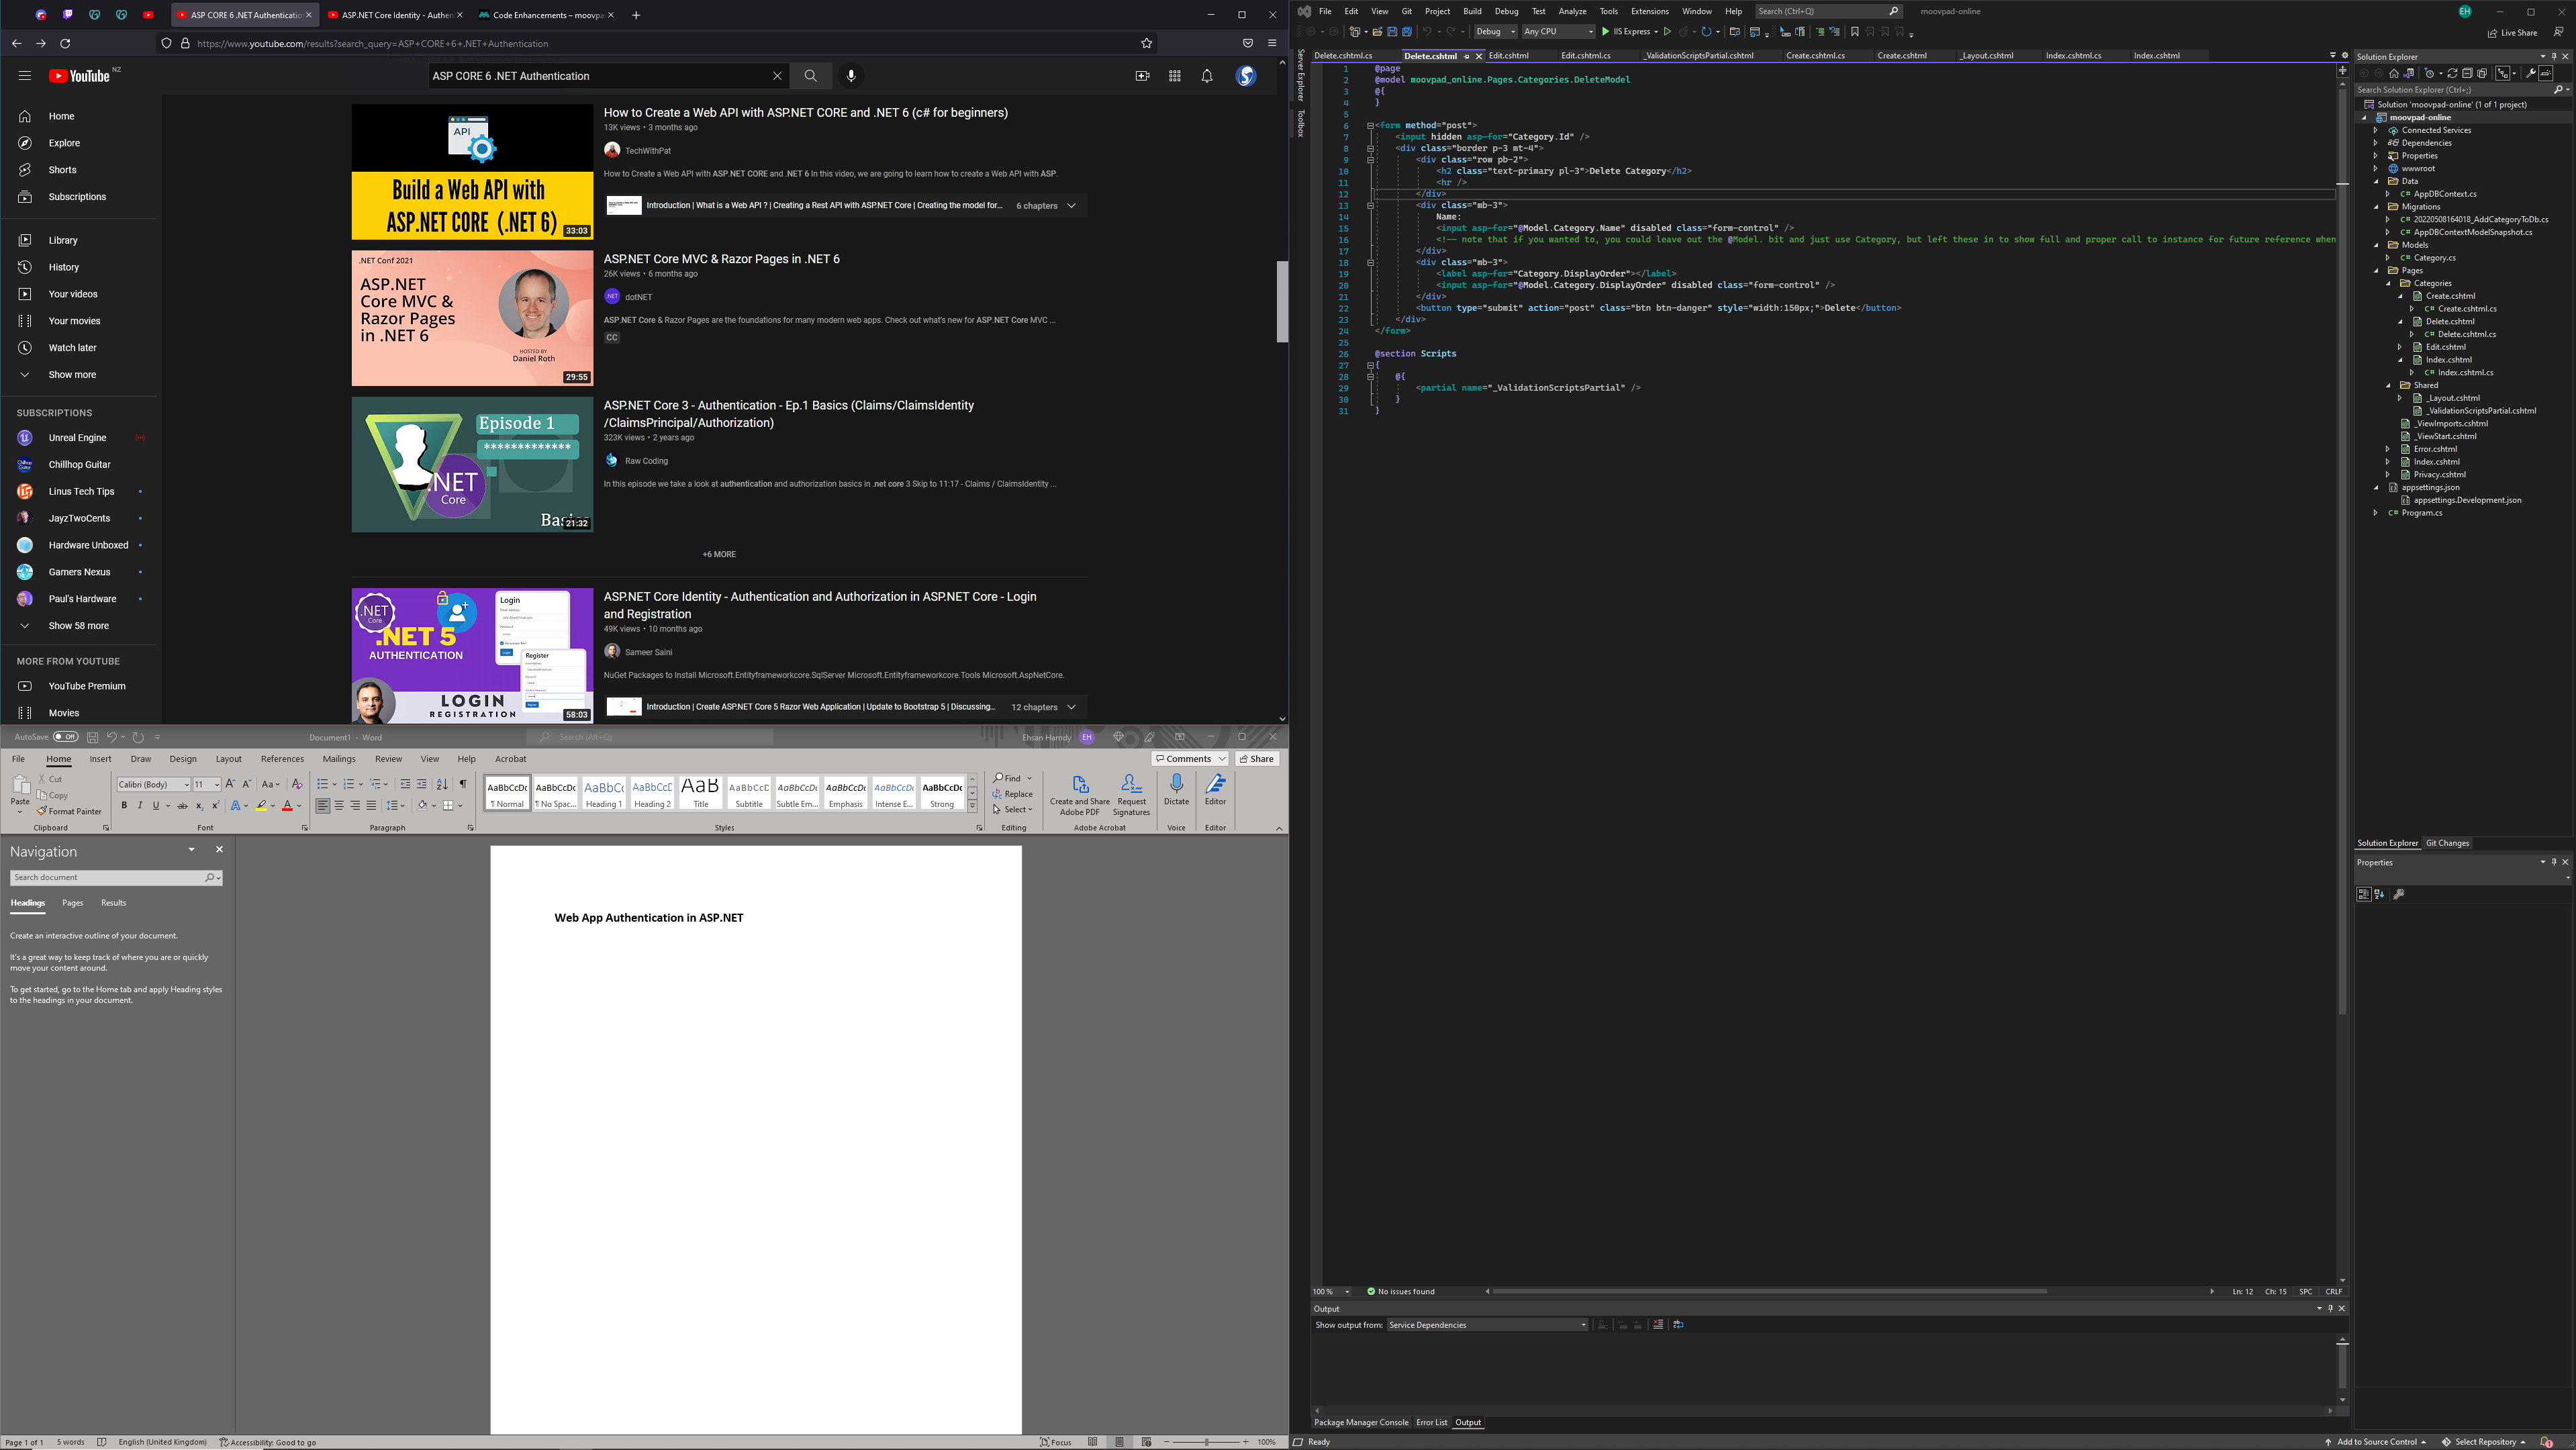Click text highlight color swatch in Word
Image resolution: width=2576 pixels, height=1450 pixels.
tap(261, 805)
